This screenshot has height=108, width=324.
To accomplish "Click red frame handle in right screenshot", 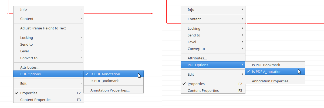I will [166, 23].
